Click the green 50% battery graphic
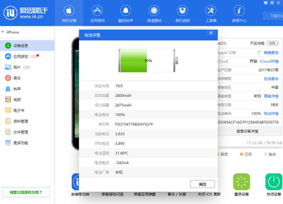The width and height of the screenshot is (283, 204). 148,60
